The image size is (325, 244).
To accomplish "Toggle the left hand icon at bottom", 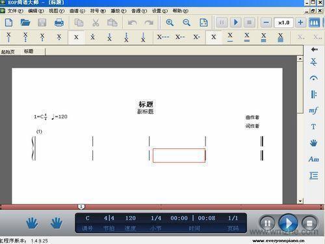I will [32, 223].
